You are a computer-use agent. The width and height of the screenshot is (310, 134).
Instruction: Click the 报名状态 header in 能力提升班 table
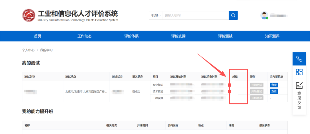tap(265, 125)
